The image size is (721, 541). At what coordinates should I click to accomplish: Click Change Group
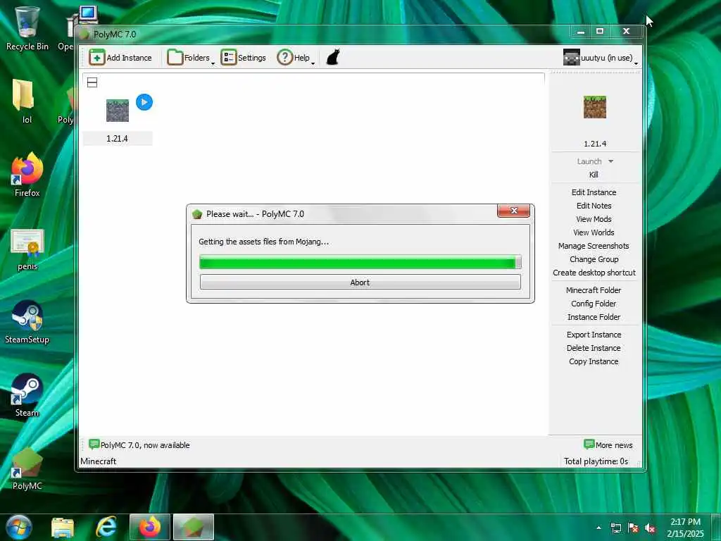(x=594, y=259)
